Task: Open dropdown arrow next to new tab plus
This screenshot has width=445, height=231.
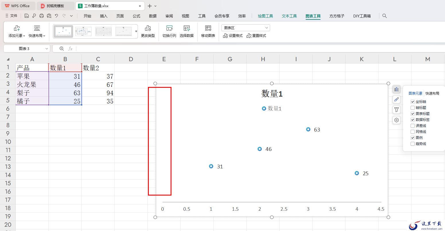Action: pos(155,6)
